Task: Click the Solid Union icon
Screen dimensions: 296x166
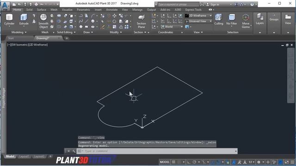Action: (59, 16)
